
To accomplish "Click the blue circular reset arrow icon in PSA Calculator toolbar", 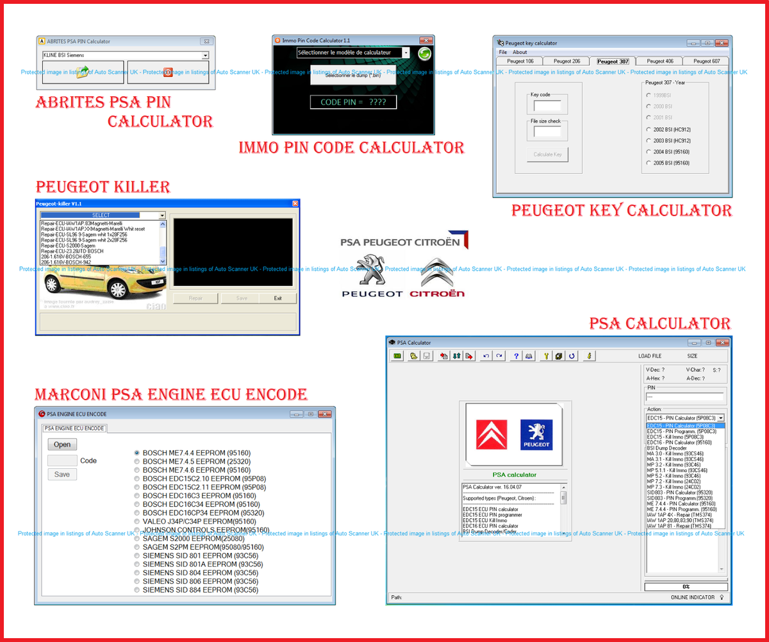I will point(572,356).
